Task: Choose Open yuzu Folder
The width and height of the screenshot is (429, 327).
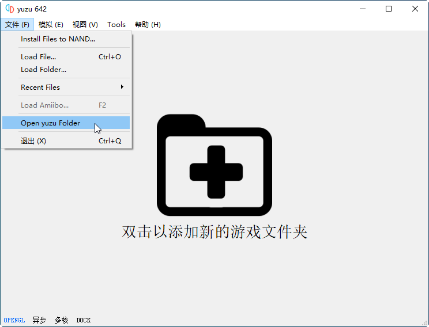Action: (66, 123)
